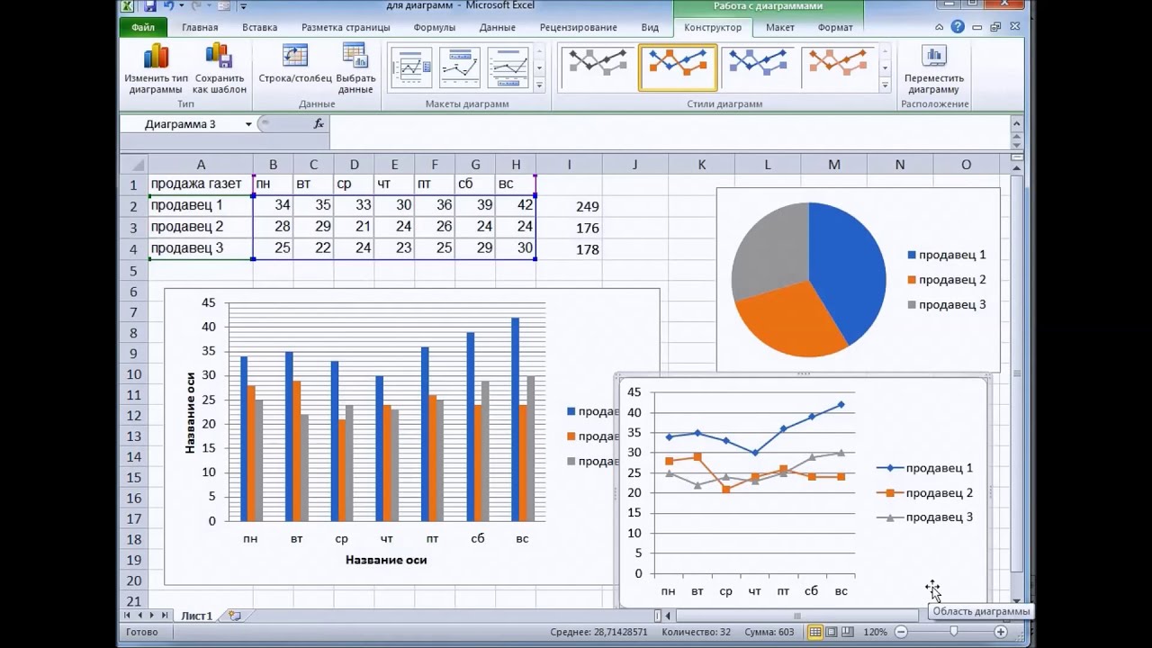The height and width of the screenshot is (648, 1152).
Task: Open the Вид ribbon tab
Action: [650, 27]
